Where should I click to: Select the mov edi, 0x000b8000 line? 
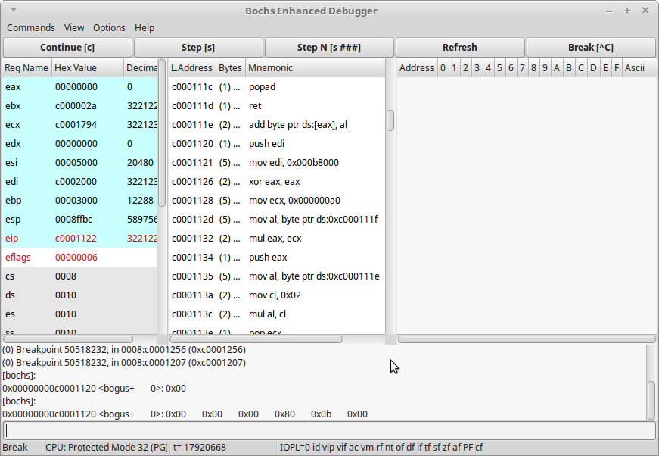[277, 162]
